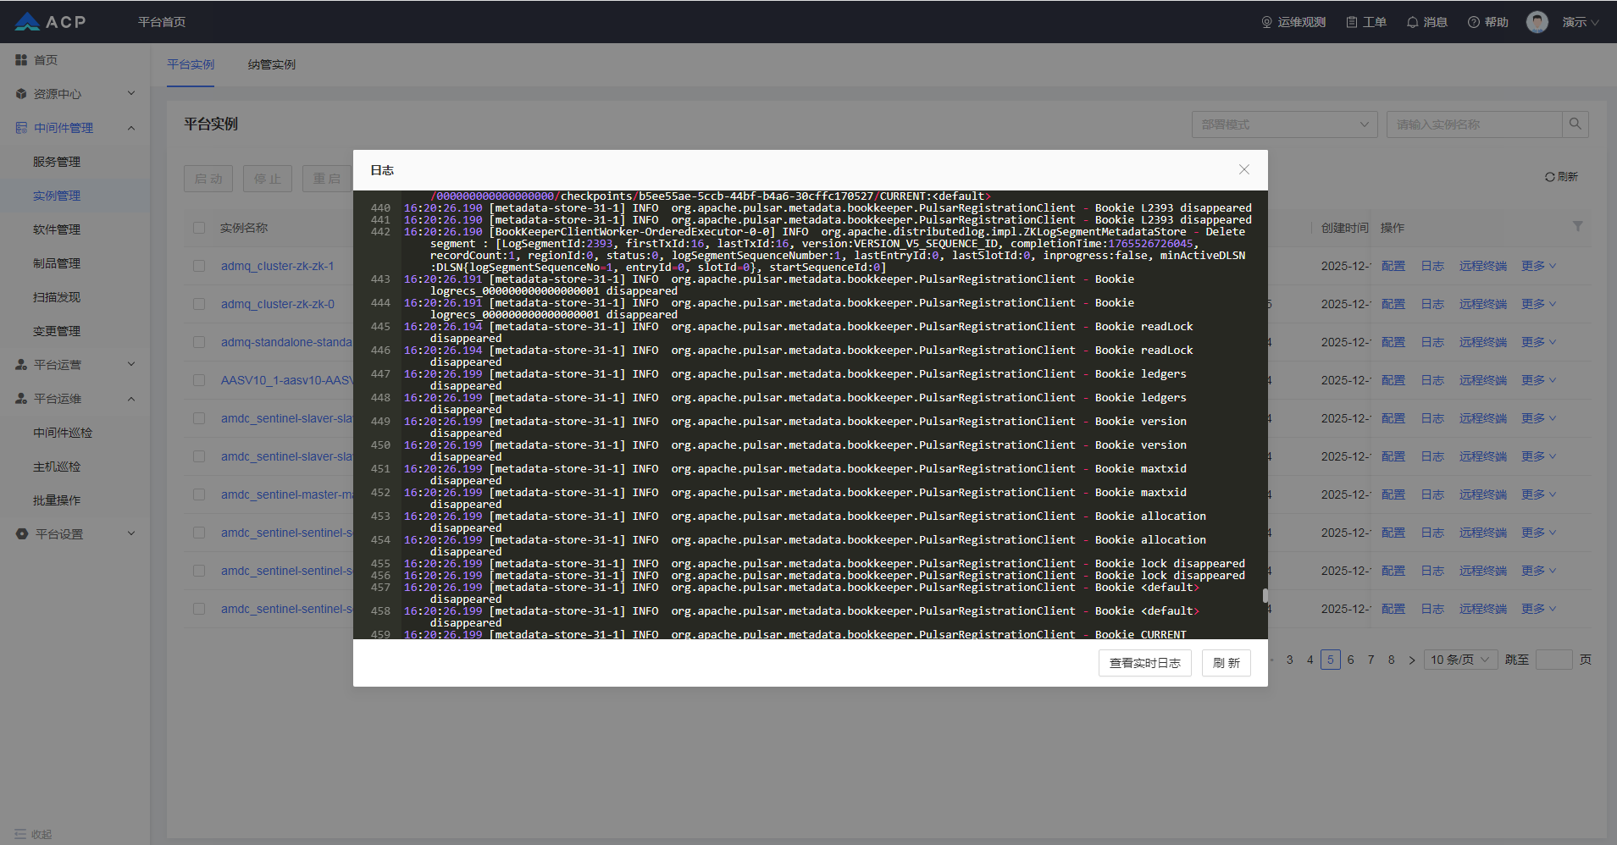The height and width of the screenshot is (845, 1617).
Task: Open 实例管理 in the sidebar
Action: (57, 196)
